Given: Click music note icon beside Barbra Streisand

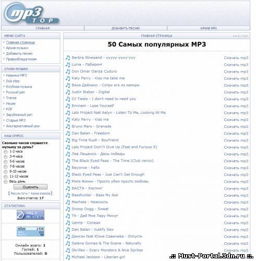Looking at the screenshot, I should (68, 57).
